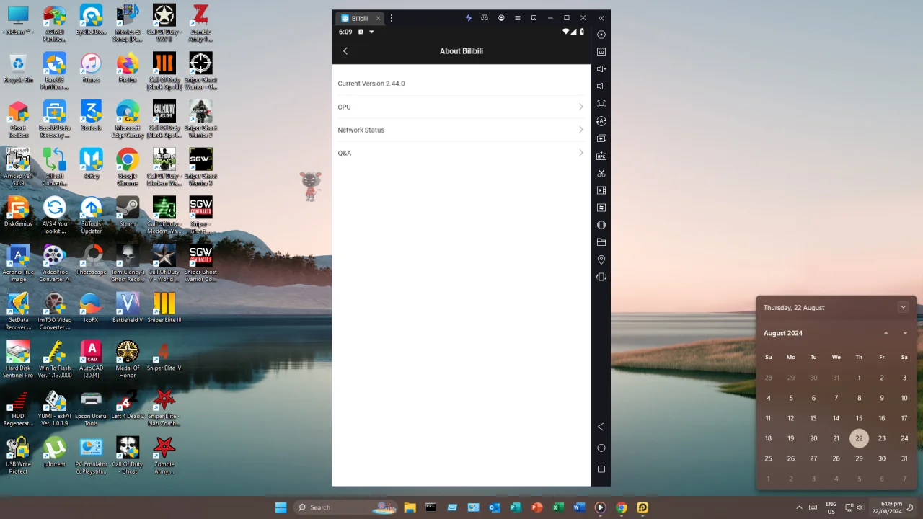Install APK using sidebar icon

pos(601,156)
